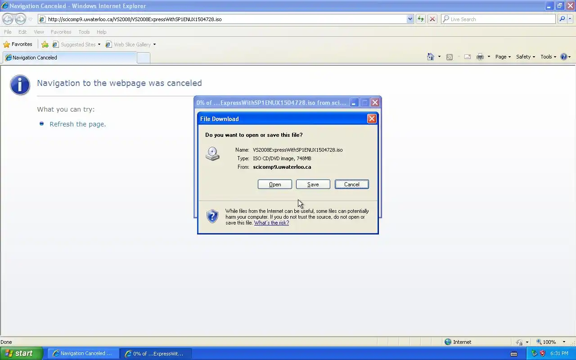Click the RSS feeds icon

pos(449,57)
